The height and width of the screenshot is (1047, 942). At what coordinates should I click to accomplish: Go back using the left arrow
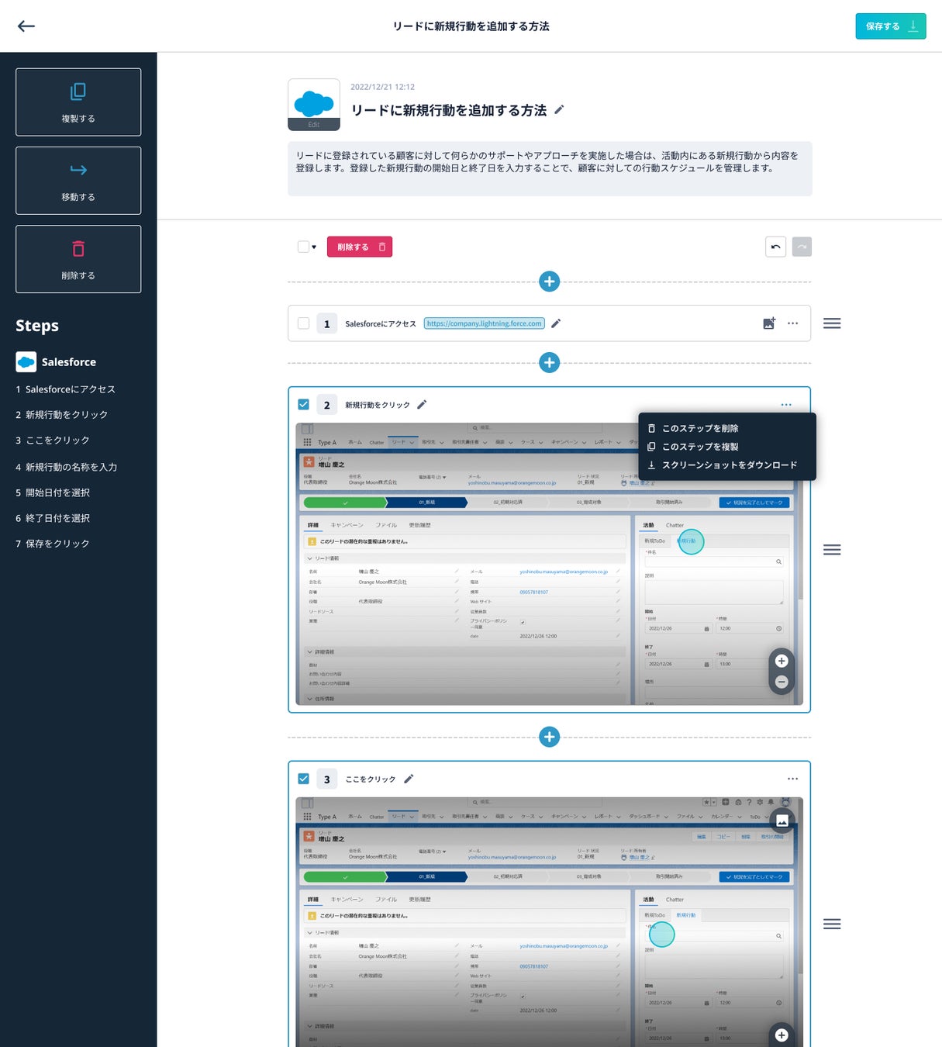click(x=26, y=26)
